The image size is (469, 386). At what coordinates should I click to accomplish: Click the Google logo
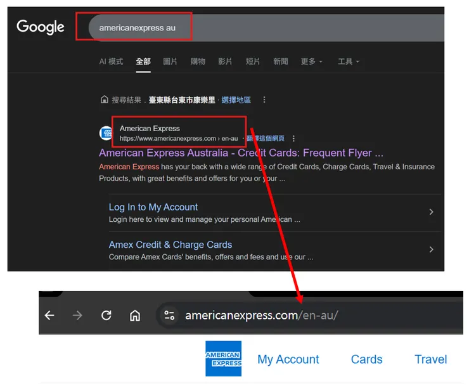(41, 27)
